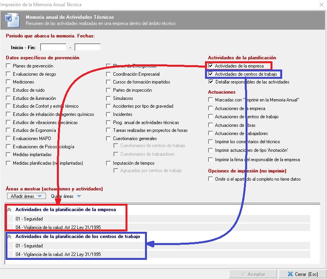Collapse Actividades de la planificación de la empresa

pos(9,210)
